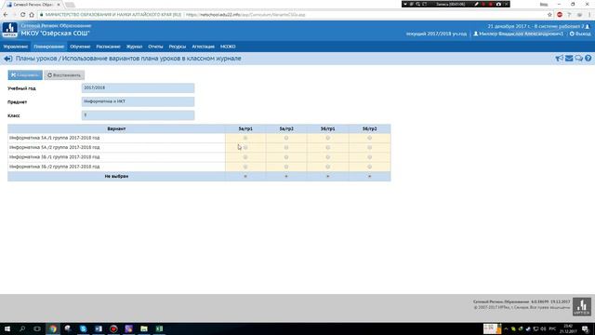The width and height of the screenshot is (595, 335).
Task: Open the Отчеты menu
Action: click(x=155, y=47)
